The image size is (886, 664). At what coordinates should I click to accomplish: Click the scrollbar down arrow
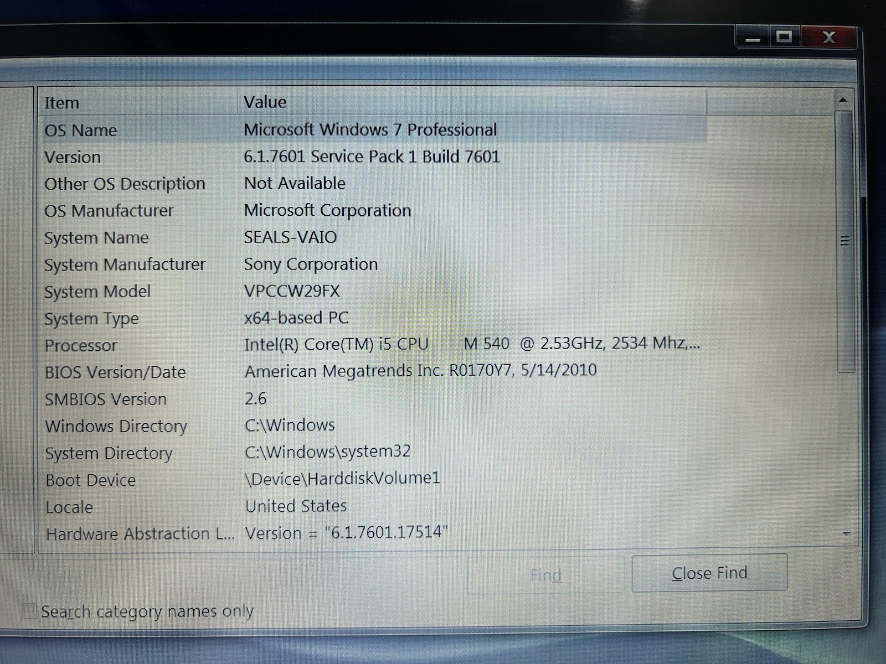click(846, 534)
